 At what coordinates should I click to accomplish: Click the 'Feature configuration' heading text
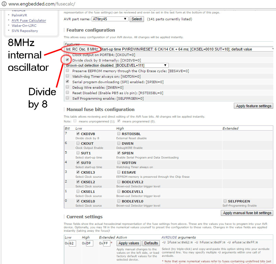click(91, 30)
